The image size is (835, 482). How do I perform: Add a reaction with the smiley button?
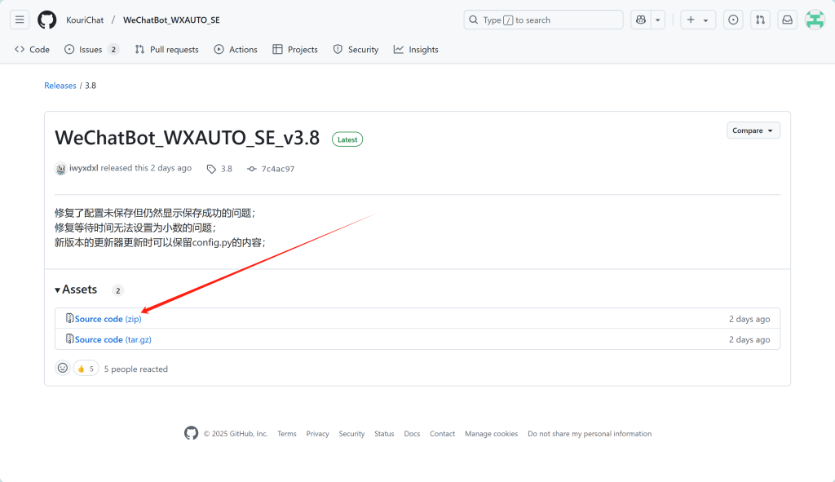[62, 368]
